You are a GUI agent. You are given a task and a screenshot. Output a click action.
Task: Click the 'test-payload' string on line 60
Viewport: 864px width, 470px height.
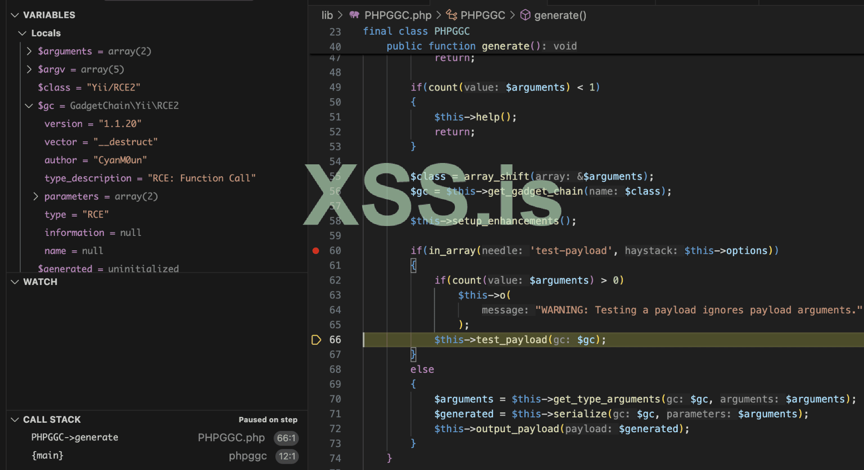571,251
